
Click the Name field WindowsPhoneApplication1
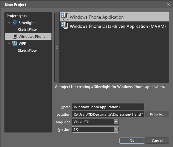click(x=108, y=107)
